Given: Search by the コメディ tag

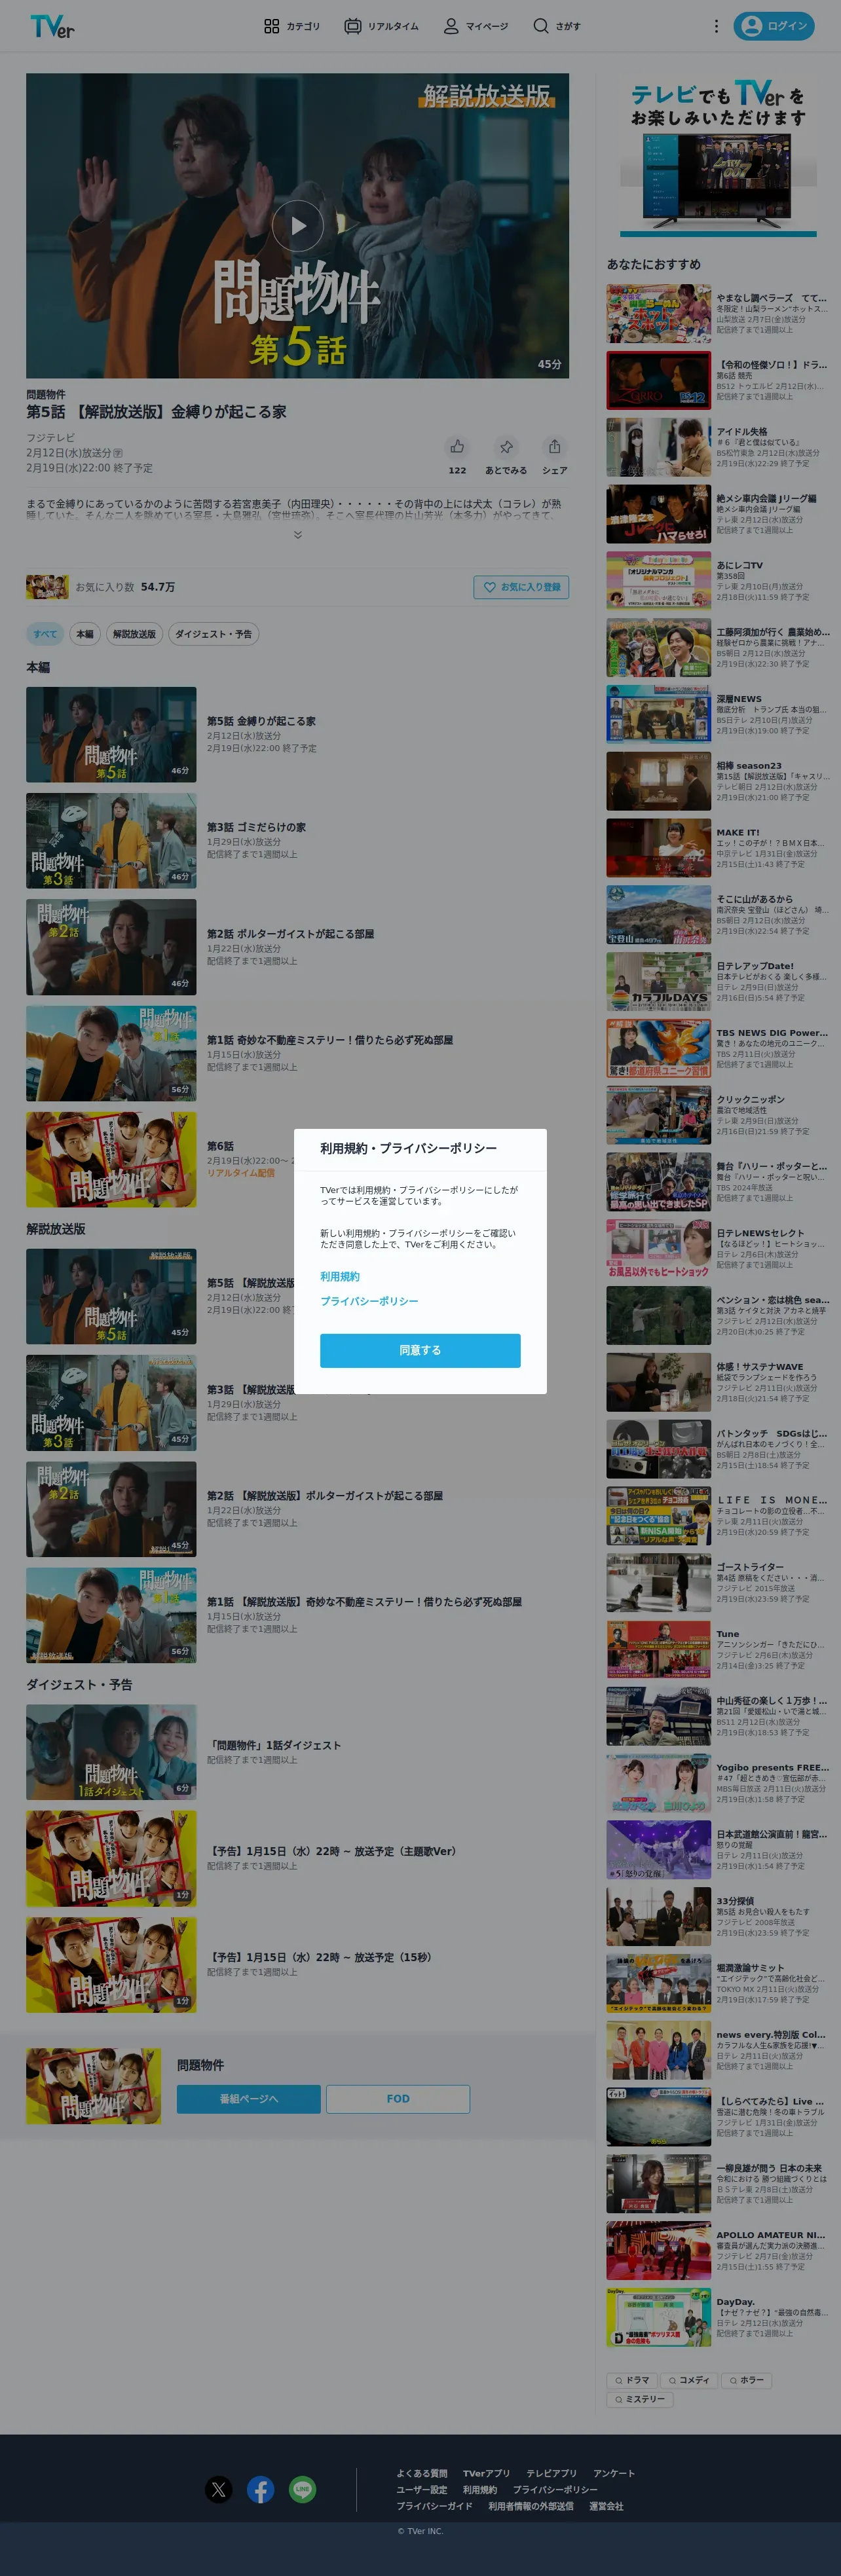Looking at the screenshot, I should (x=689, y=2380).
